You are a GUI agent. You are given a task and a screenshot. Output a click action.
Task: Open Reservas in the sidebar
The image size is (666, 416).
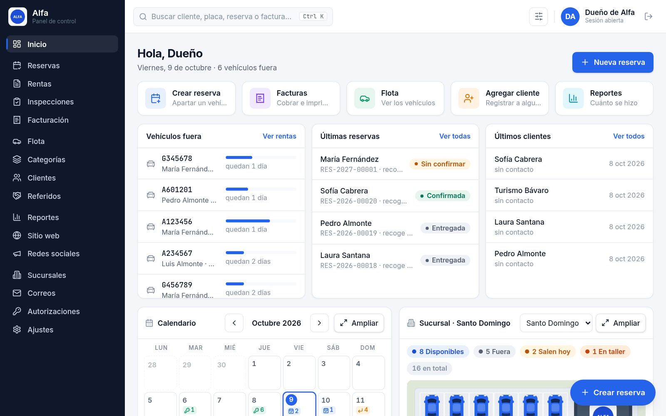pyautogui.click(x=62, y=66)
